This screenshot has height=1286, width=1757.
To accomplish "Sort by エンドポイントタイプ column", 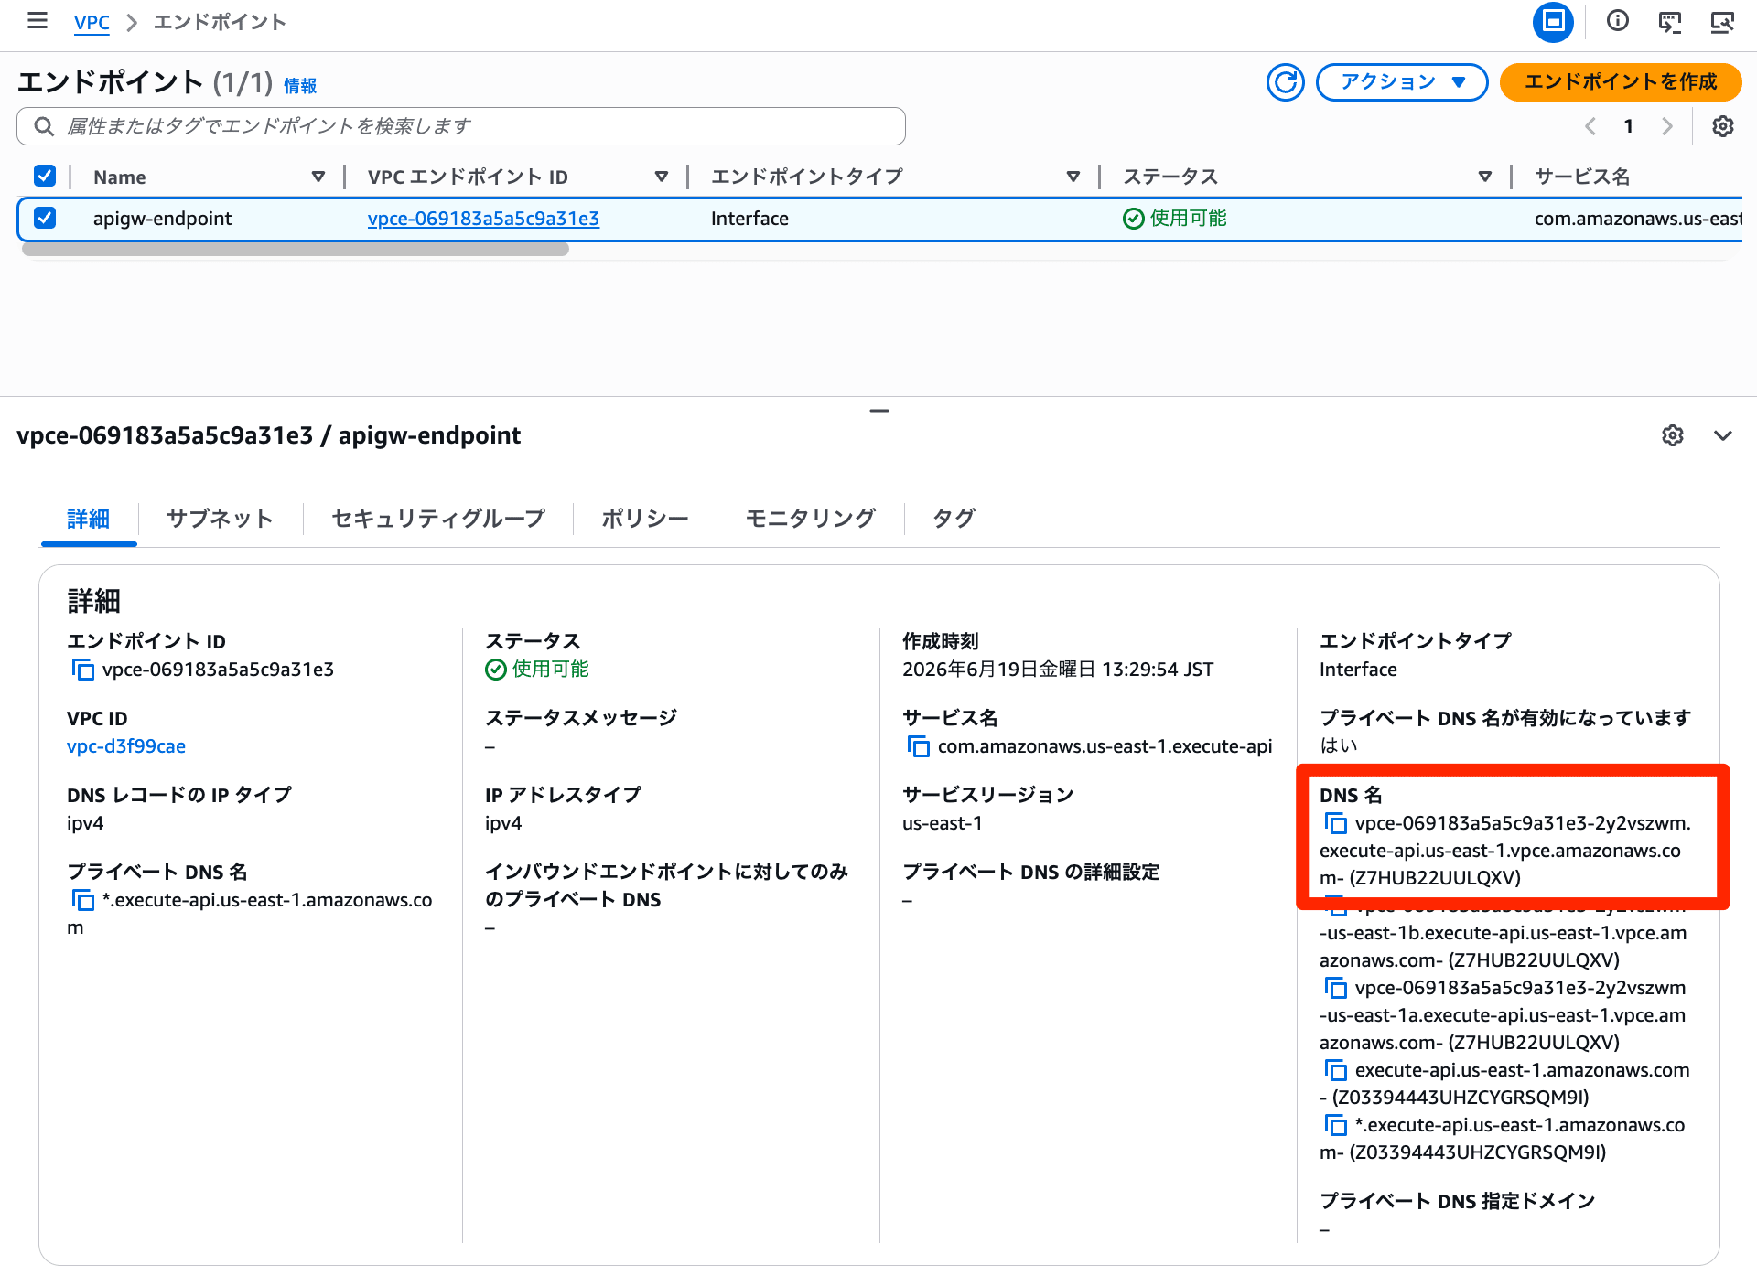I will (x=1073, y=177).
